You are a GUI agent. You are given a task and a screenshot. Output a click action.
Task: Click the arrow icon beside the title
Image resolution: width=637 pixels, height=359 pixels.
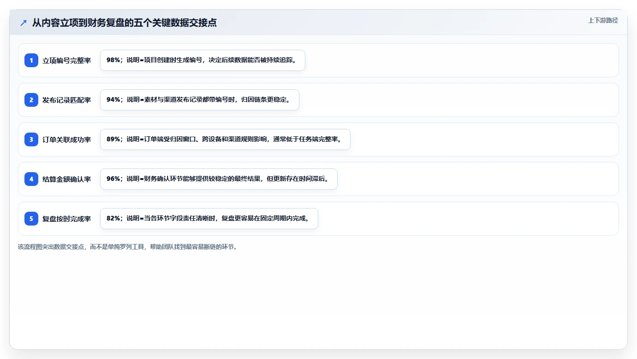pos(24,23)
